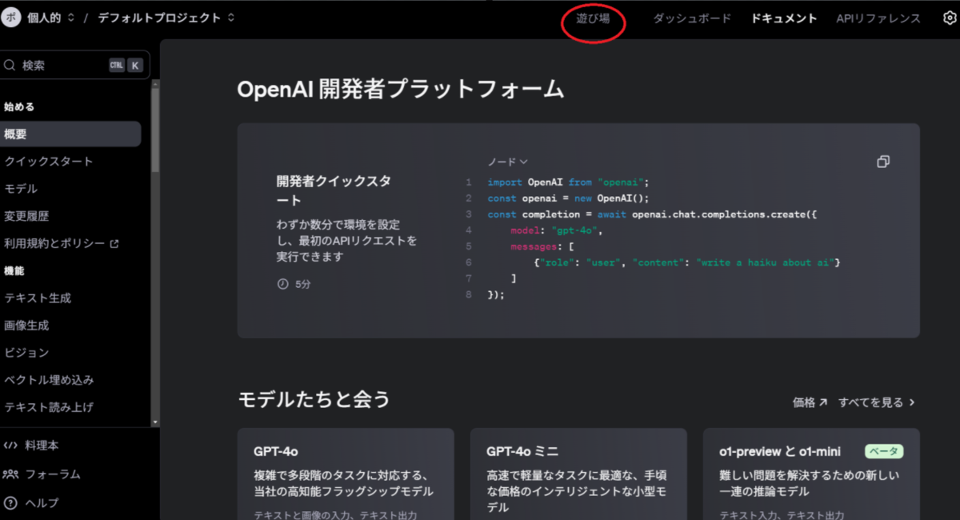Open the GPT-4o ミニ model card

pyautogui.click(x=578, y=474)
